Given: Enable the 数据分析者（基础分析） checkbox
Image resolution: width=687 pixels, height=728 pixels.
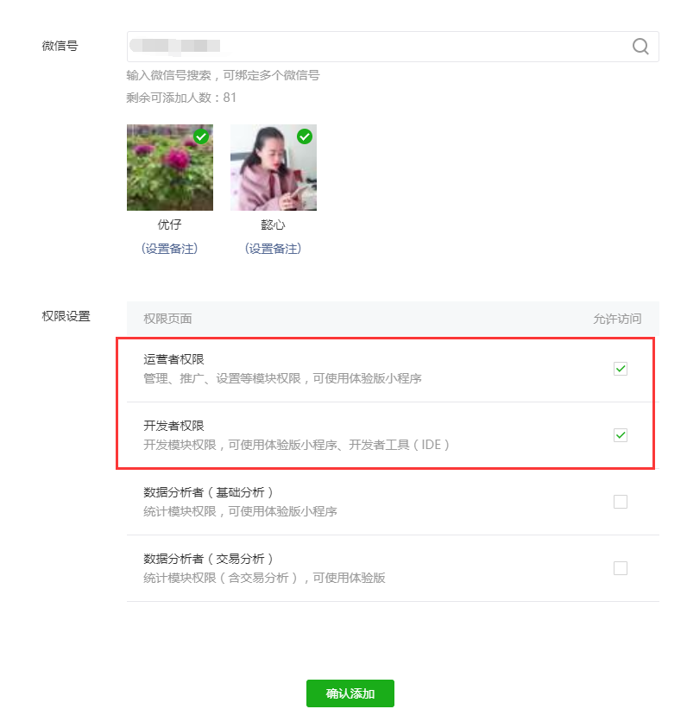Looking at the screenshot, I should (x=621, y=502).
